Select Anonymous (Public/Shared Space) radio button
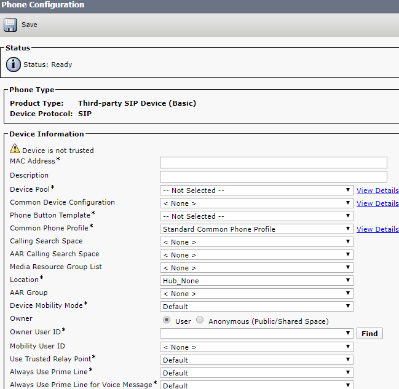This screenshot has width=399, height=389. pyautogui.click(x=200, y=321)
